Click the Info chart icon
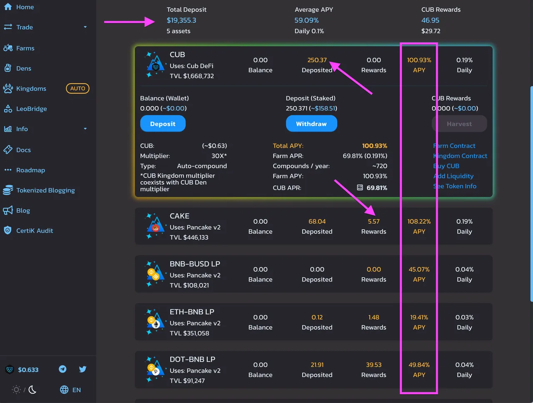Viewport: 533px width, 403px height. pos(7,129)
